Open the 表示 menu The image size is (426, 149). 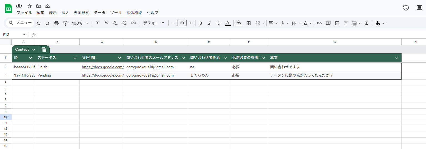tap(53, 13)
